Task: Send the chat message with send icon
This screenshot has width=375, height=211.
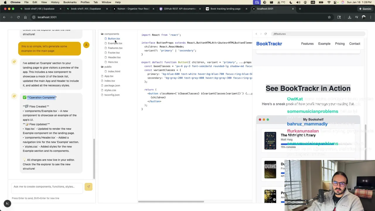Action: [88, 187]
